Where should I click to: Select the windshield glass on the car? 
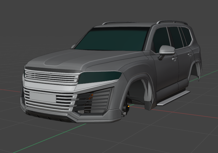(x=111, y=39)
